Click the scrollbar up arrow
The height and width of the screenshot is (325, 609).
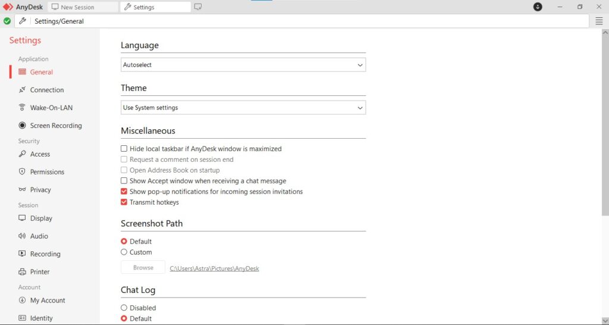605,33
